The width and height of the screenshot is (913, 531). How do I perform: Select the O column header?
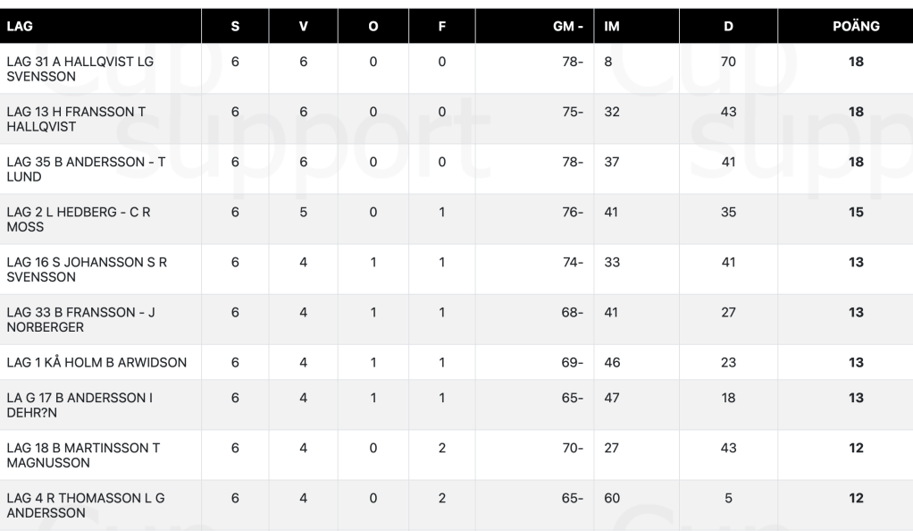pyautogui.click(x=373, y=27)
